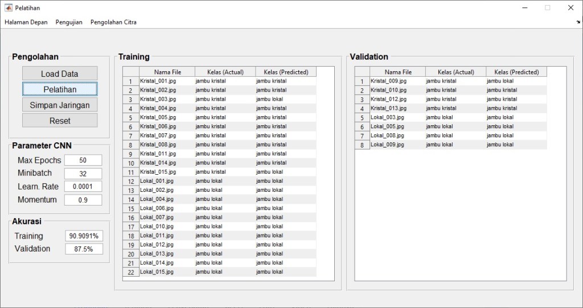Screen dimensions: 583x308
Task: Click the Training accuracy field
Action: tap(84, 236)
